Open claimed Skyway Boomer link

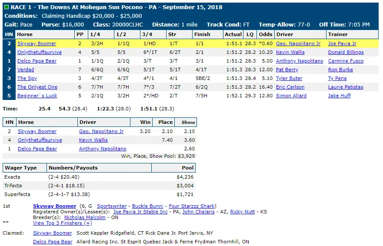click(53, 233)
